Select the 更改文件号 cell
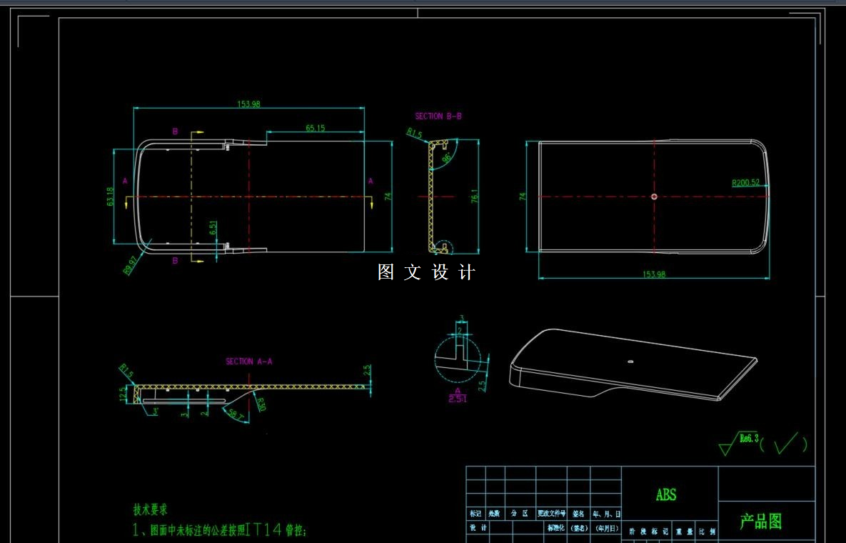The image size is (846, 543). tap(551, 513)
